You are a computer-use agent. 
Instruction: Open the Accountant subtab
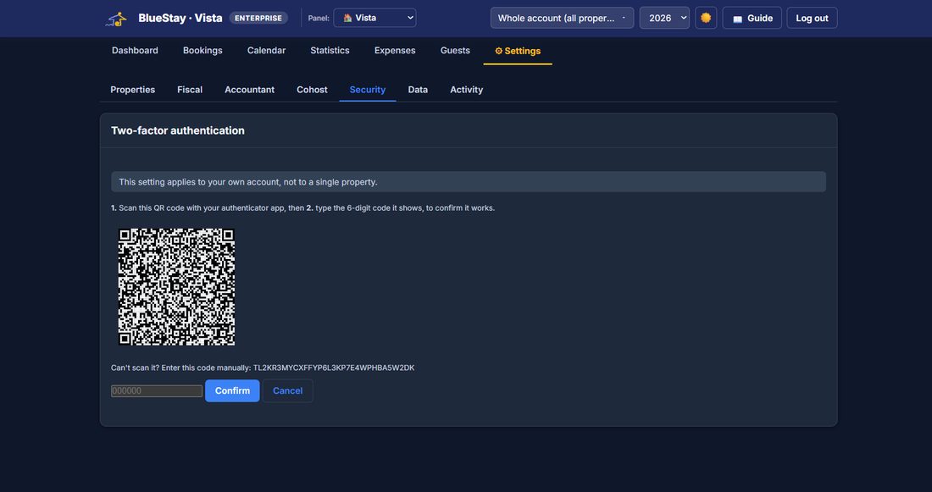(250, 90)
